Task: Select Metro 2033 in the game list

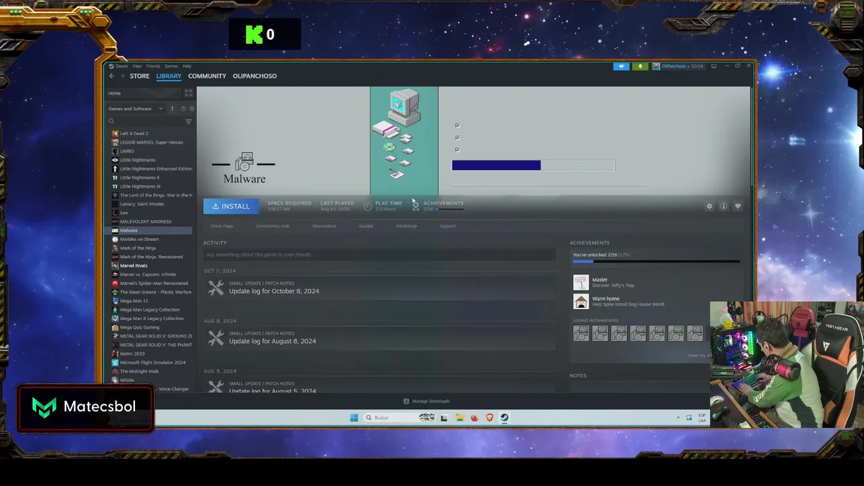Action: click(132, 354)
